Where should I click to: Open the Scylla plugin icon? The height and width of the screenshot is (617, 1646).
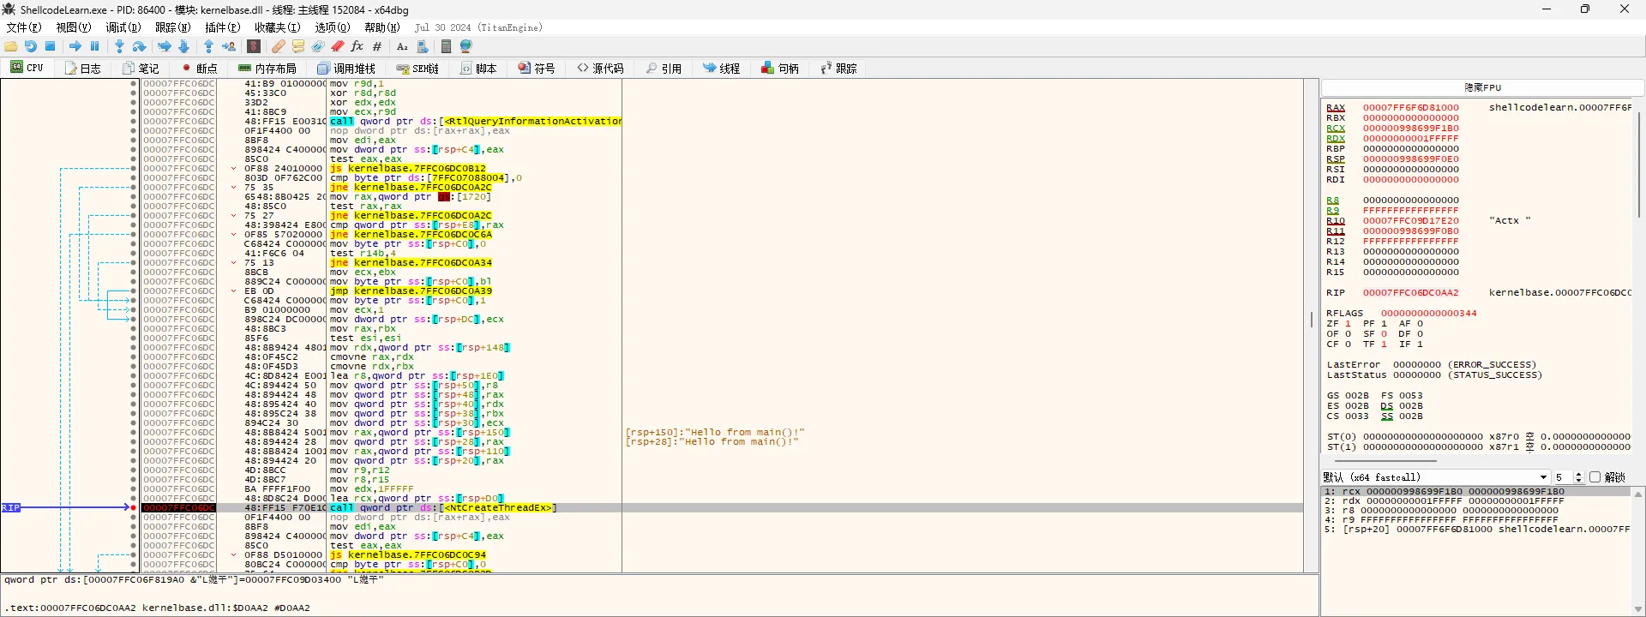pos(254,46)
